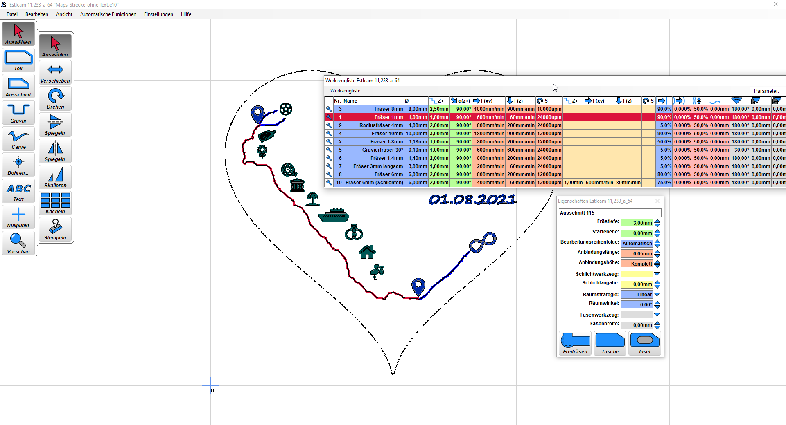Click wrench icon for Fräser 6mm (Schlichten)

(x=329, y=183)
